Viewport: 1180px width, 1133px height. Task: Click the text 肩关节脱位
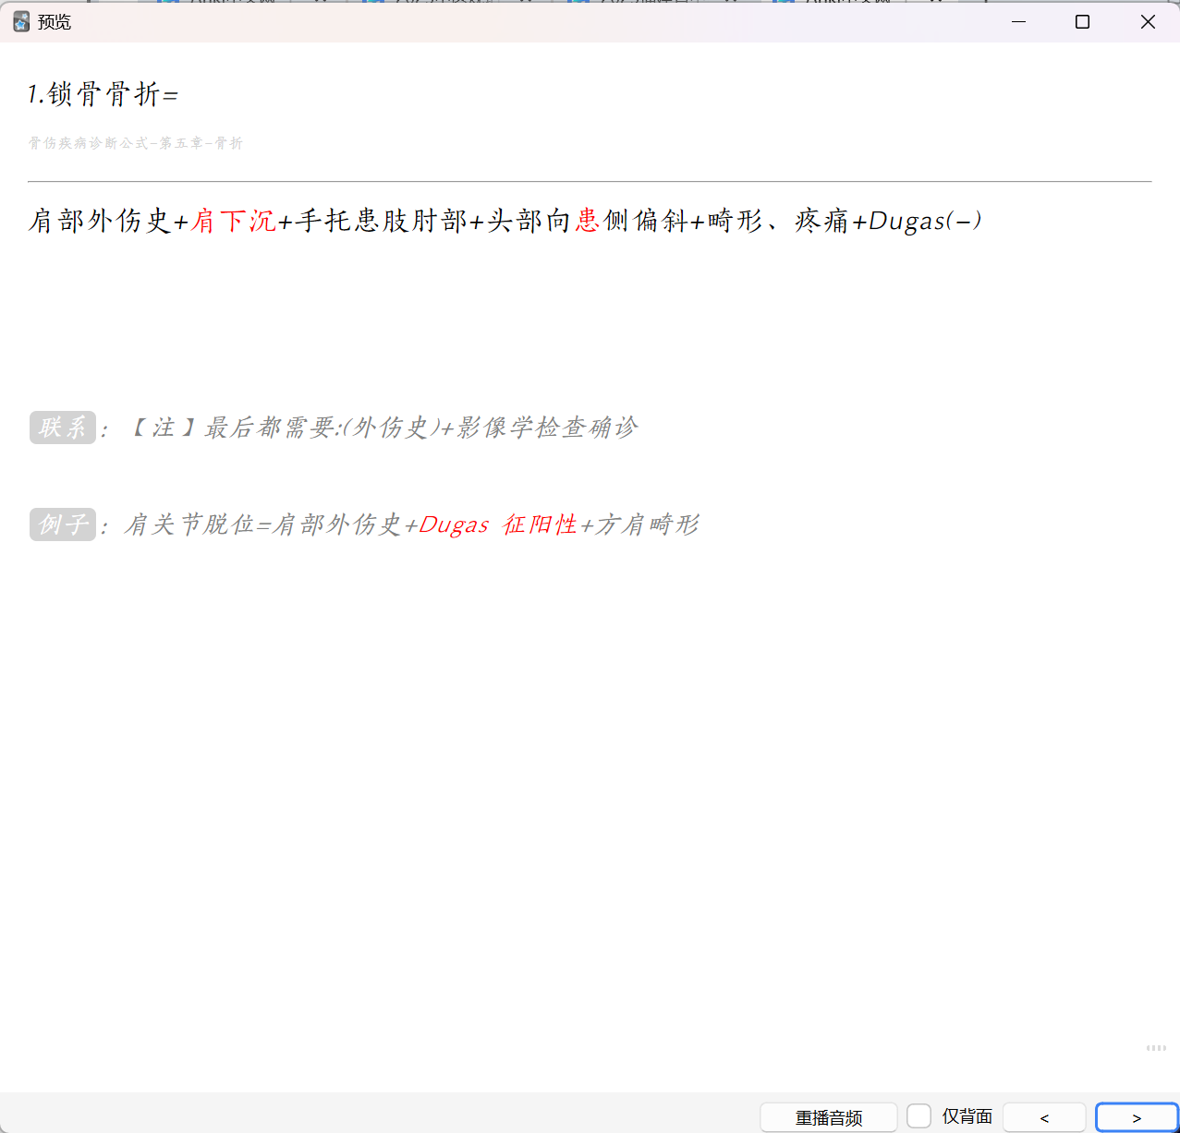point(189,524)
